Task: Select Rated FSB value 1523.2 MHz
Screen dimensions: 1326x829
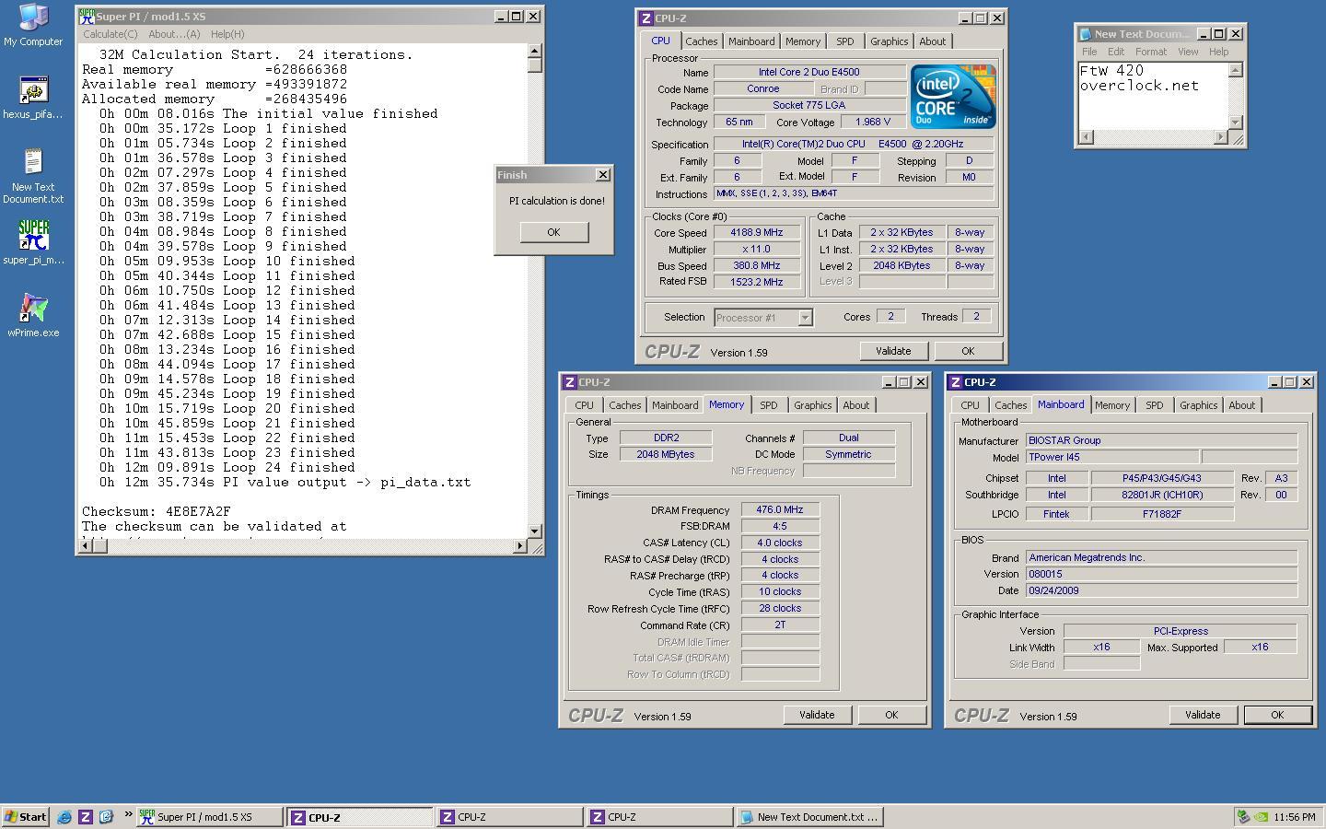Action: coord(757,282)
